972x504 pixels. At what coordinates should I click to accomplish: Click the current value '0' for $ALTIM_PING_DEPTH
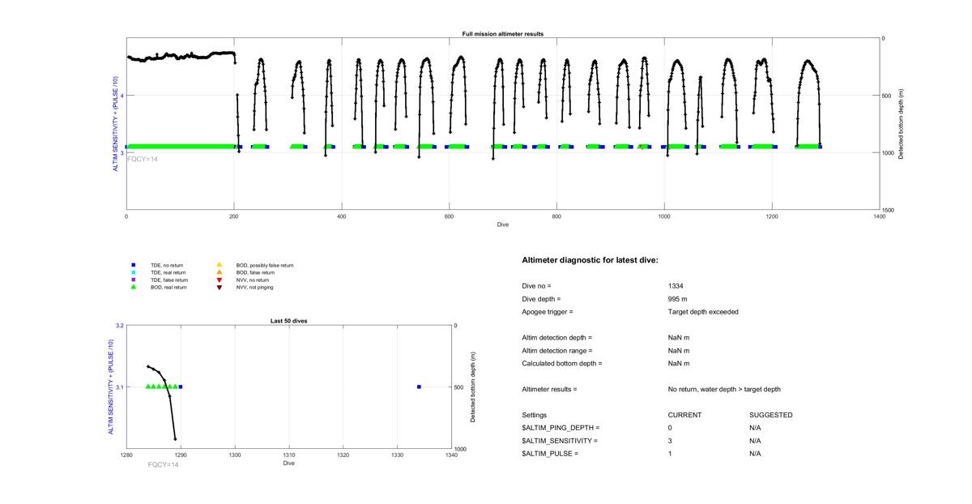tap(670, 428)
